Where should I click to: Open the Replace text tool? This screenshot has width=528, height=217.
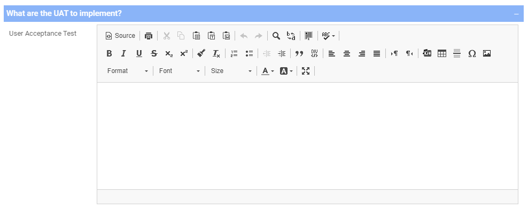pyautogui.click(x=291, y=36)
